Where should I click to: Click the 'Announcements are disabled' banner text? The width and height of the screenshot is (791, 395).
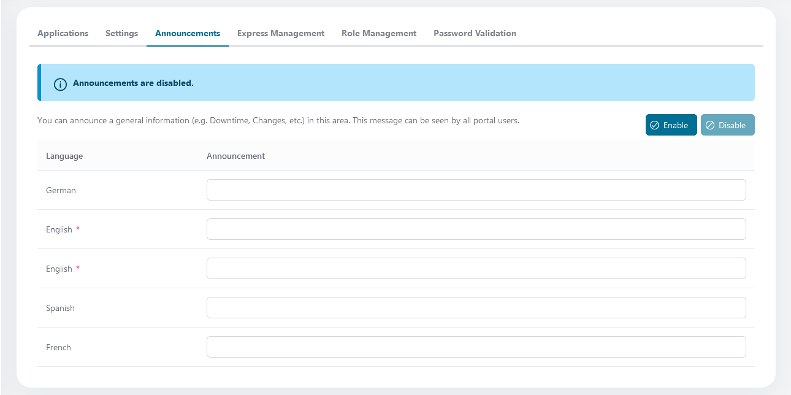(133, 83)
